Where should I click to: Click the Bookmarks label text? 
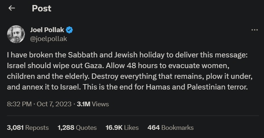coord(178,128)
